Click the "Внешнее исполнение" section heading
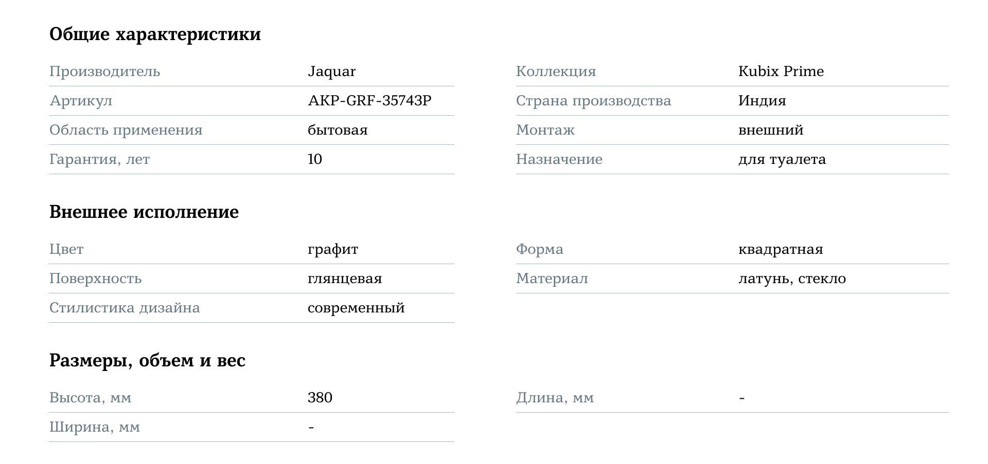Image resolution: width=988 pixels, height=464 pixels. point(144,212)
